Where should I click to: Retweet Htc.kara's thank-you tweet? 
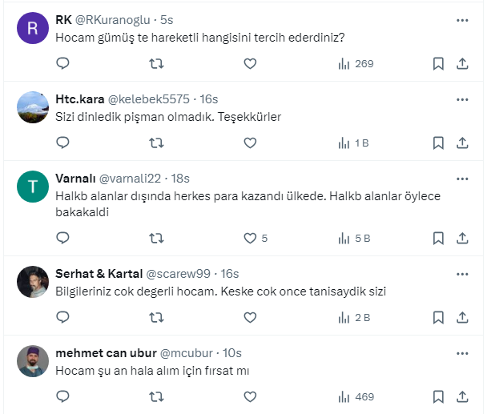coord(157,143)
